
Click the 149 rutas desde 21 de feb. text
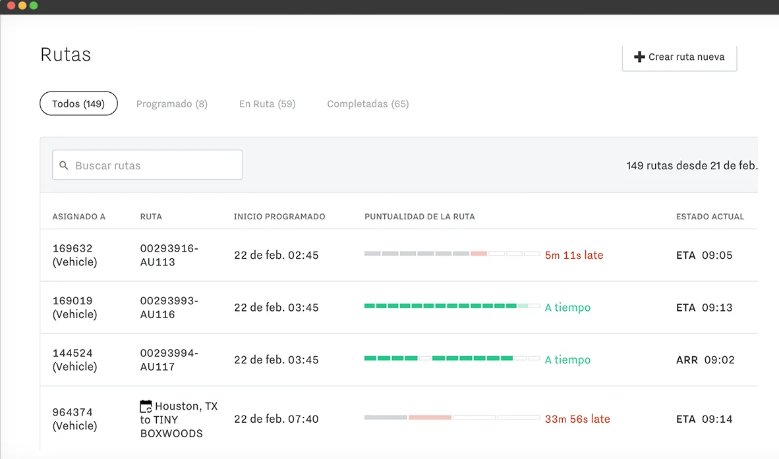tap(692, 165)
